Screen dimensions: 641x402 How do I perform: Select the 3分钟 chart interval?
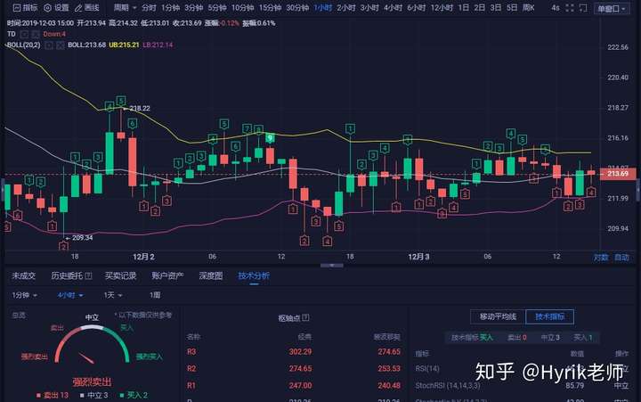coord(193,7)
